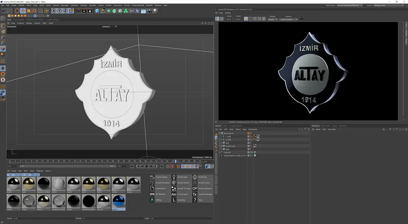Select Arnold skydome_light_DUZ.4 object
The width and height of the screenshot is (408, 224).
coord(235,155)
